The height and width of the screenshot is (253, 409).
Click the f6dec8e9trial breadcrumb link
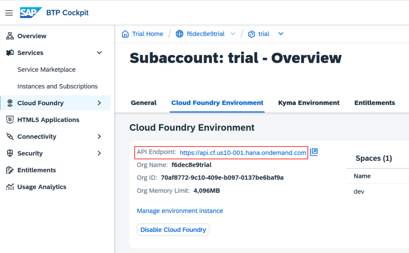click(x=206, y=34)
